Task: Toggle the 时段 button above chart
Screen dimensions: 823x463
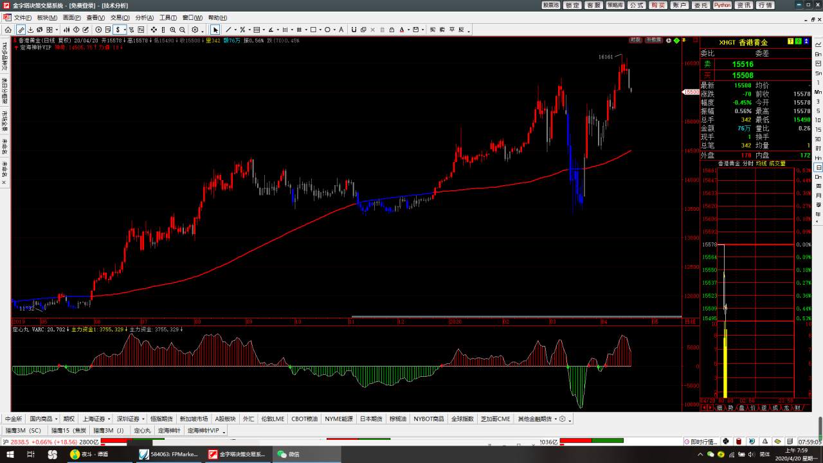Action: click(x=635, y=40)
